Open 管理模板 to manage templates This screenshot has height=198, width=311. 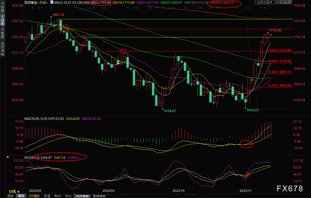[99, 196]
